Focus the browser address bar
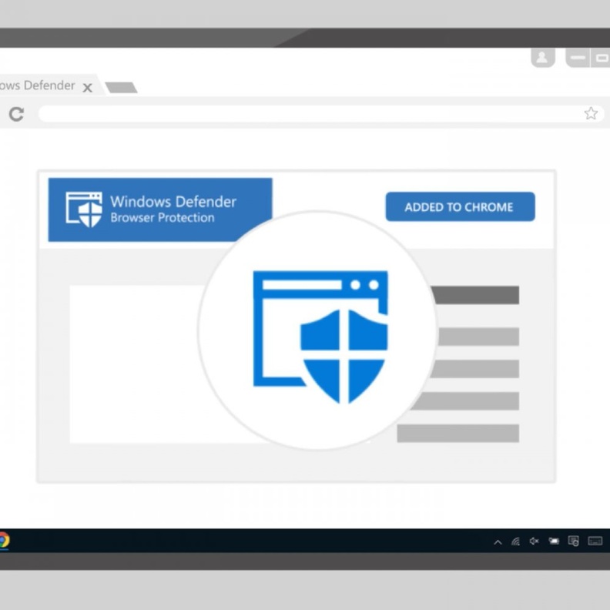 tap(308, 114)
